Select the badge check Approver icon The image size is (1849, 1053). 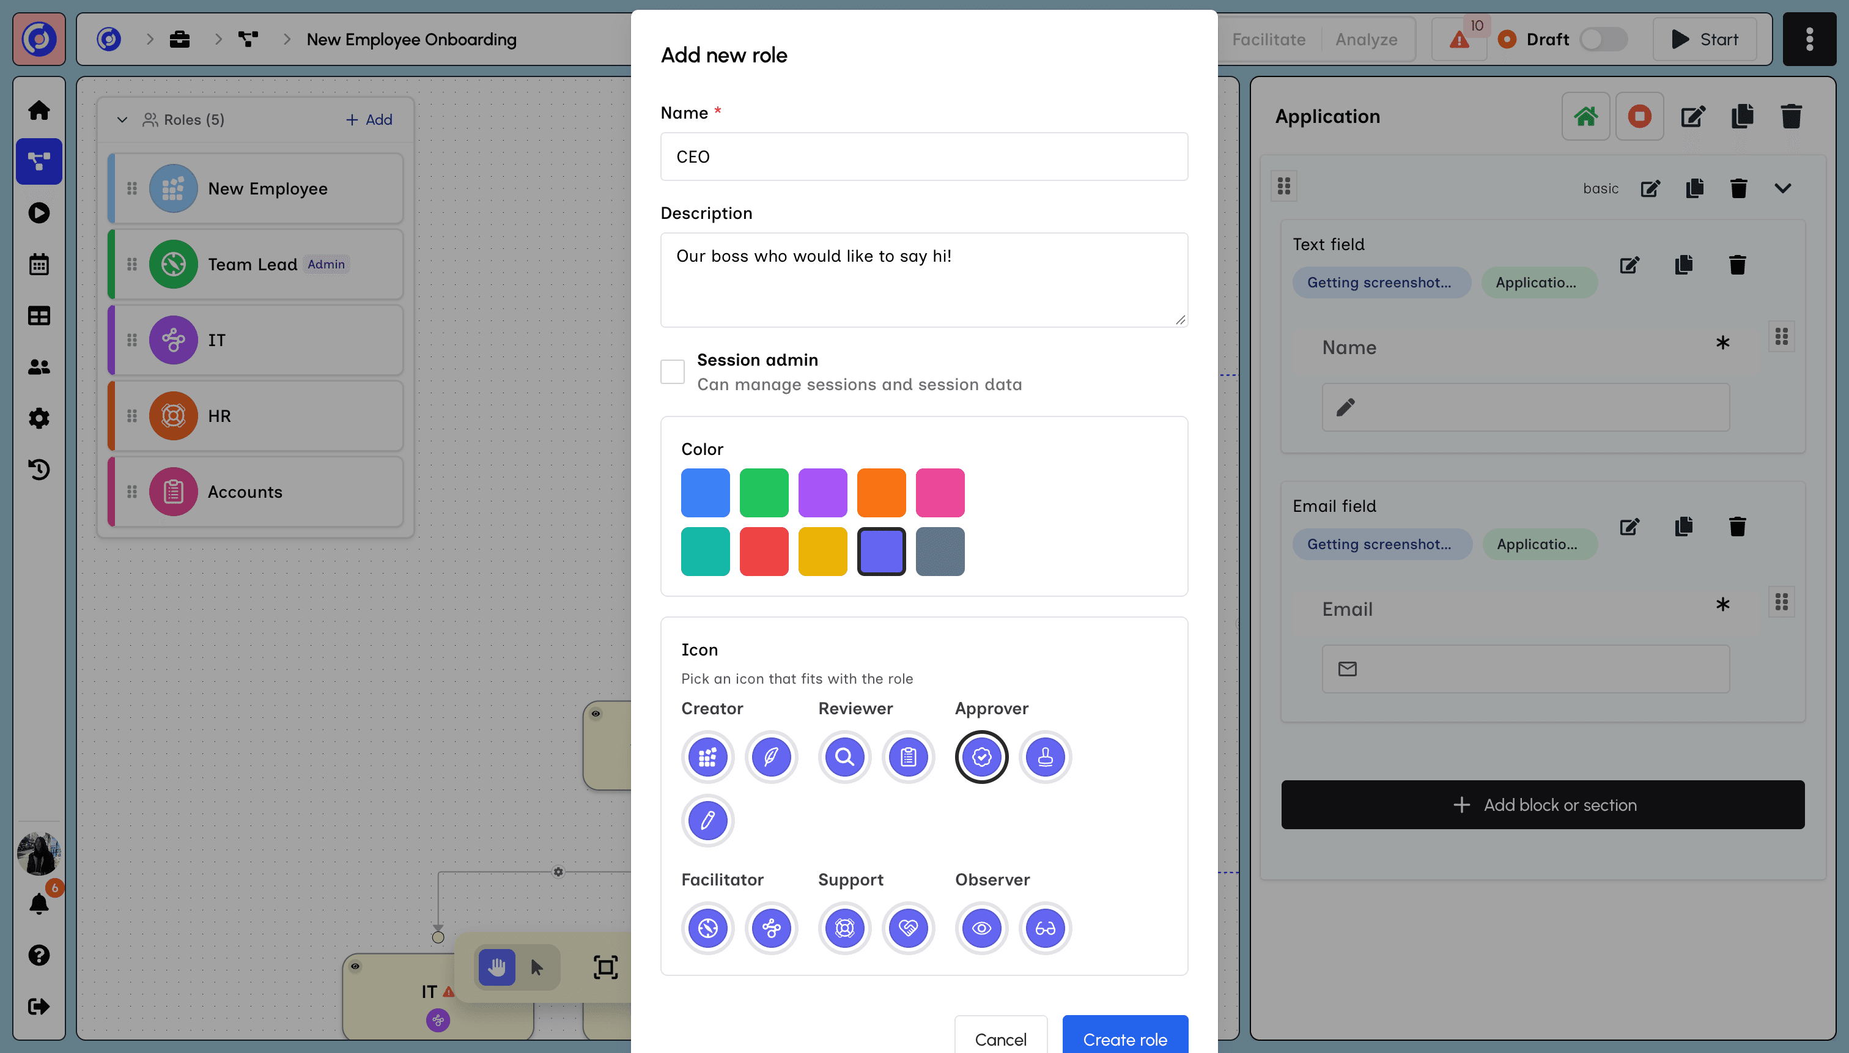tap(981, 756)
